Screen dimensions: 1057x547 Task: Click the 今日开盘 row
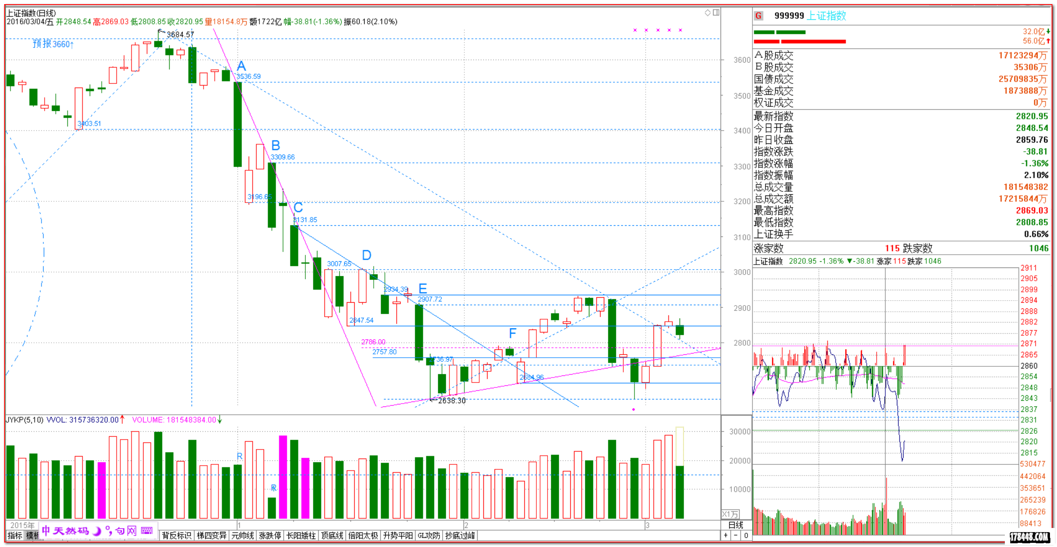[x=901, y=128]
